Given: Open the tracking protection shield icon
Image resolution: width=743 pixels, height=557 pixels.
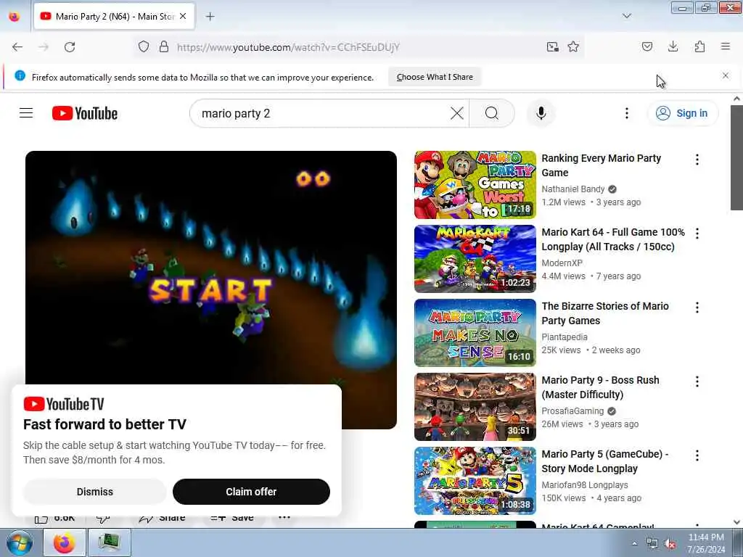Looking at the screenshot, I should click(144, 47).
